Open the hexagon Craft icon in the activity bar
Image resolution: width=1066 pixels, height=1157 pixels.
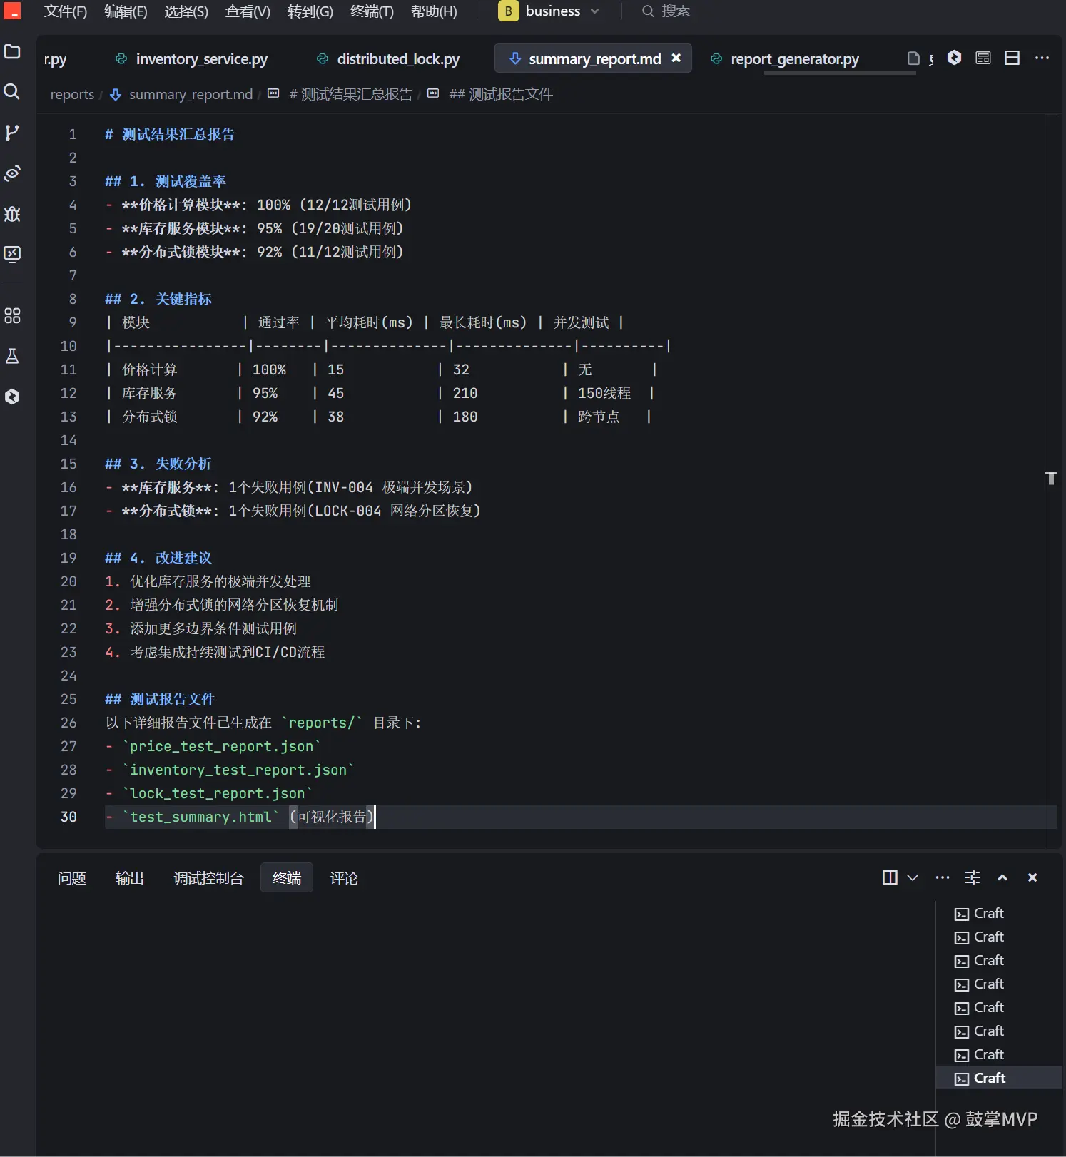[x=12, y=397]
